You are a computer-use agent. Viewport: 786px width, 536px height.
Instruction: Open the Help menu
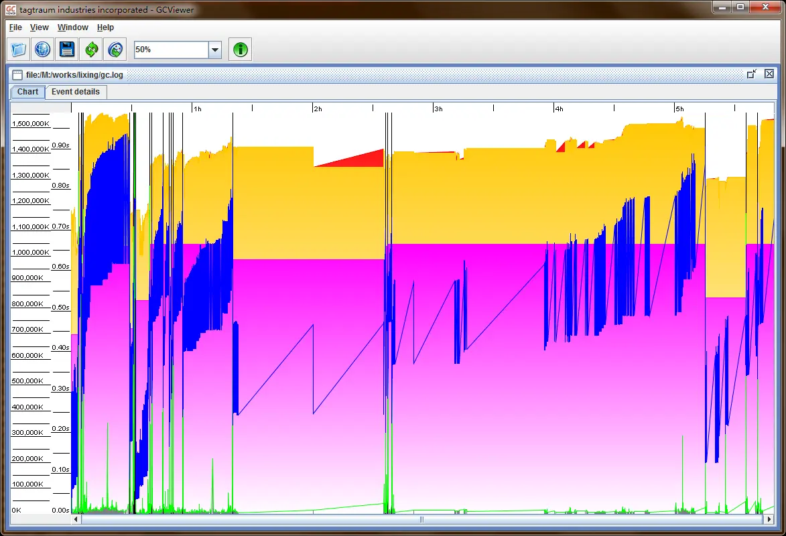(x=105, y=27)
